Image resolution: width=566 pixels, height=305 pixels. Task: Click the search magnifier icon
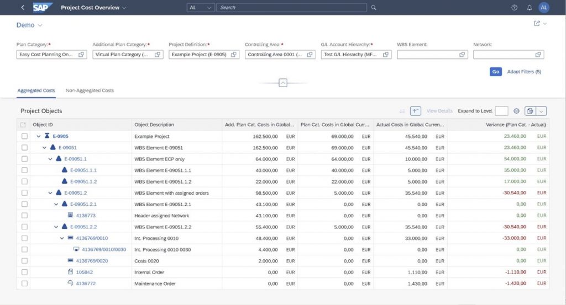click(x=374, y=8)
